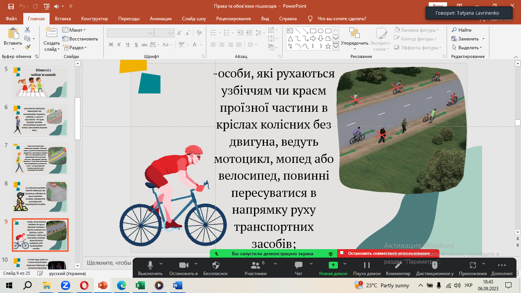Expand the shapes gallery more arrow

pyautogui.click(x=336, y=47)
